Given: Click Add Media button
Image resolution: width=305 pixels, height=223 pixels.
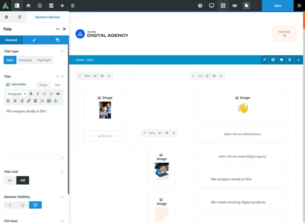Looking at the screenshot, I should (16, 84).
